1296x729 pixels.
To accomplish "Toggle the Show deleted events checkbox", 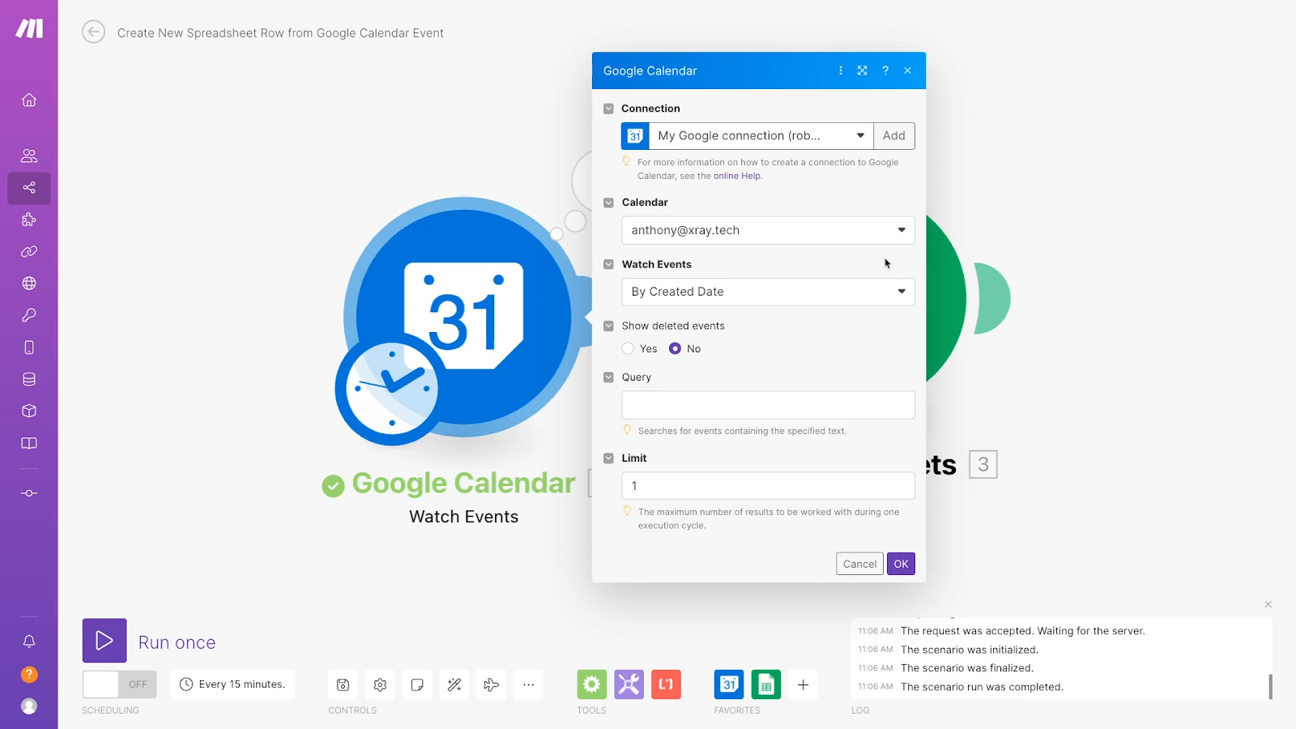I will point(609,326).
